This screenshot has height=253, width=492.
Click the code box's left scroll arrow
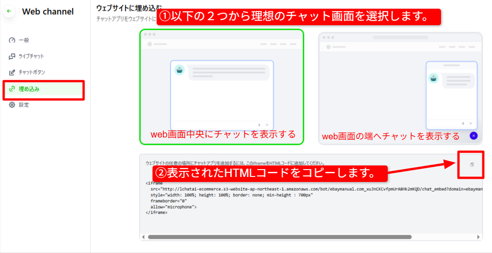click(143, 237)
